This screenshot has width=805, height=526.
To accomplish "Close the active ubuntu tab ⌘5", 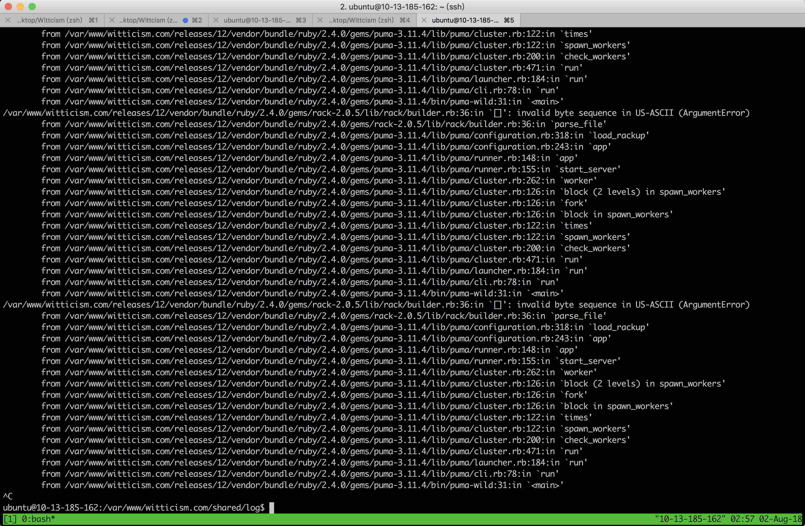I will 424,20.
